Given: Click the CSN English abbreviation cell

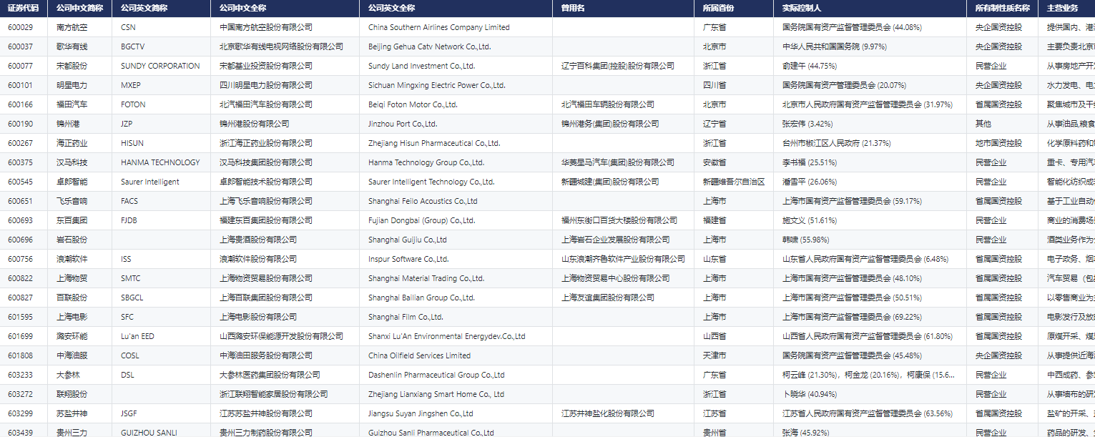Looking at the screenshot, I should click(162, 27).
